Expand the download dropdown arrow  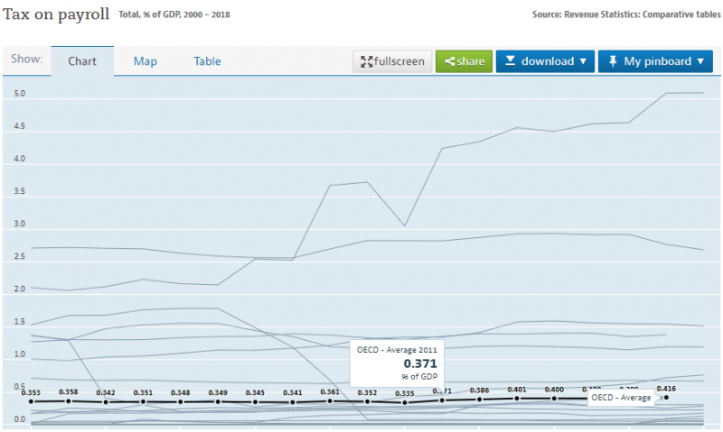coord(582,61)
